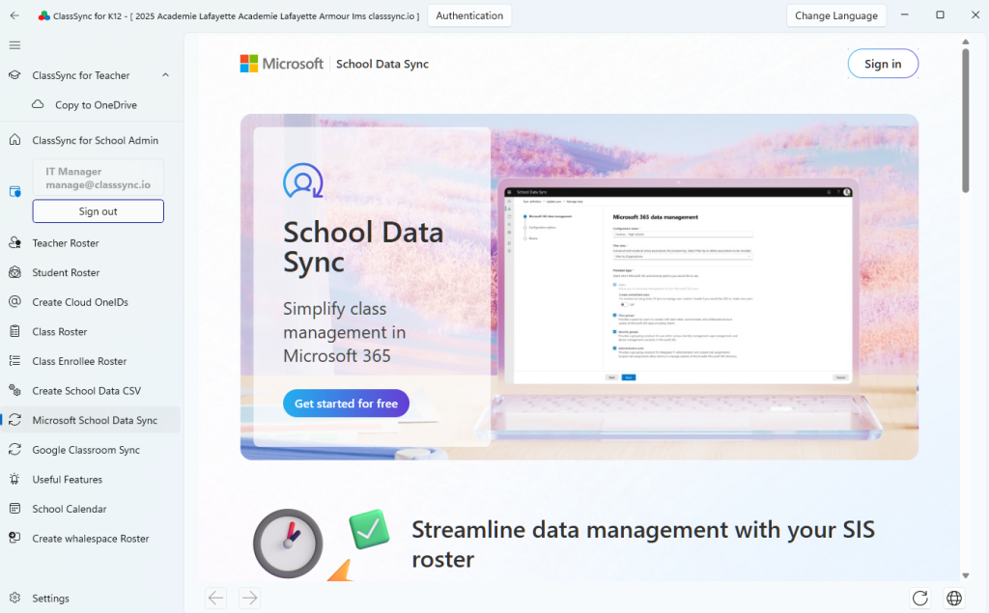Click the Class Enrollee Roster list icon

14,361
